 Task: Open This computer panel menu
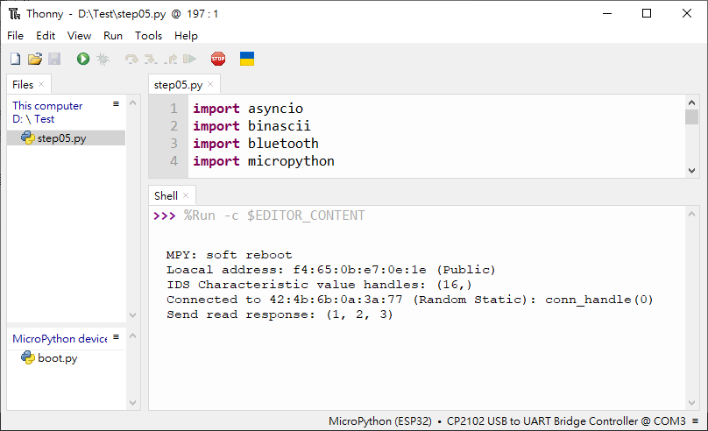[116, 103]
